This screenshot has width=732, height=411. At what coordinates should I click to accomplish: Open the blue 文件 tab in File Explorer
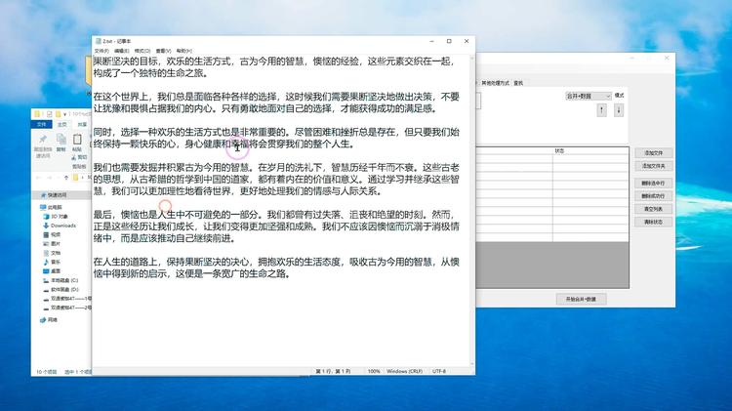(x=42, y=124)
